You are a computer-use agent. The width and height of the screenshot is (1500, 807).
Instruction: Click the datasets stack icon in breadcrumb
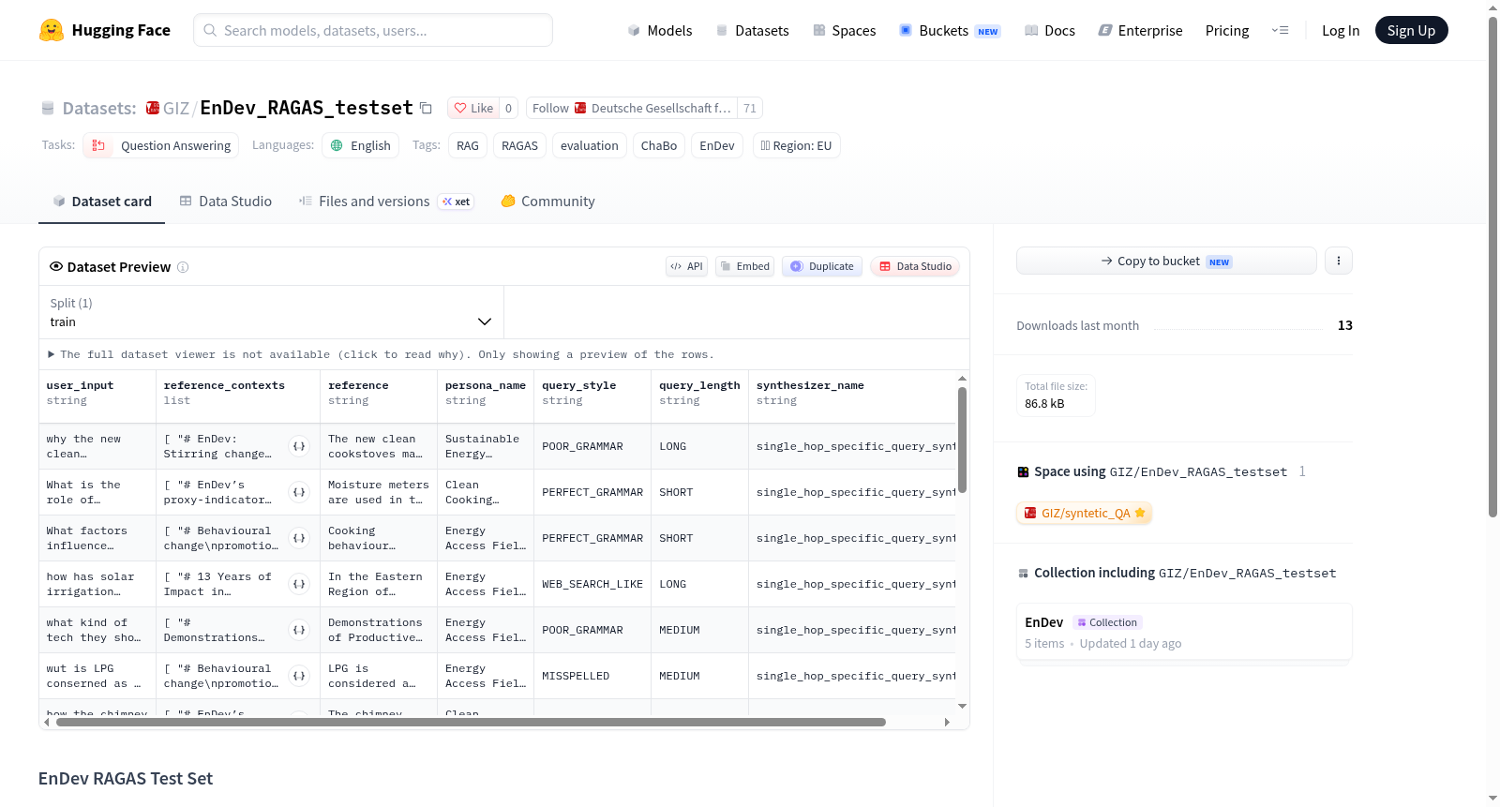coord(48,108)
